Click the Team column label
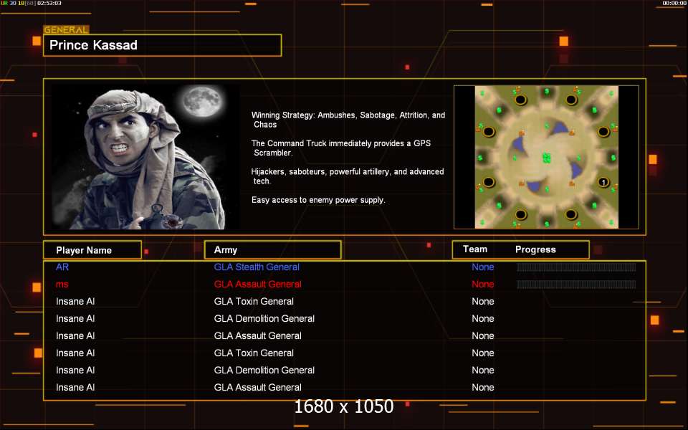Image resolution: width=688 pixels, height=430 pixels. pyautogui.click(x=474, y=249)
